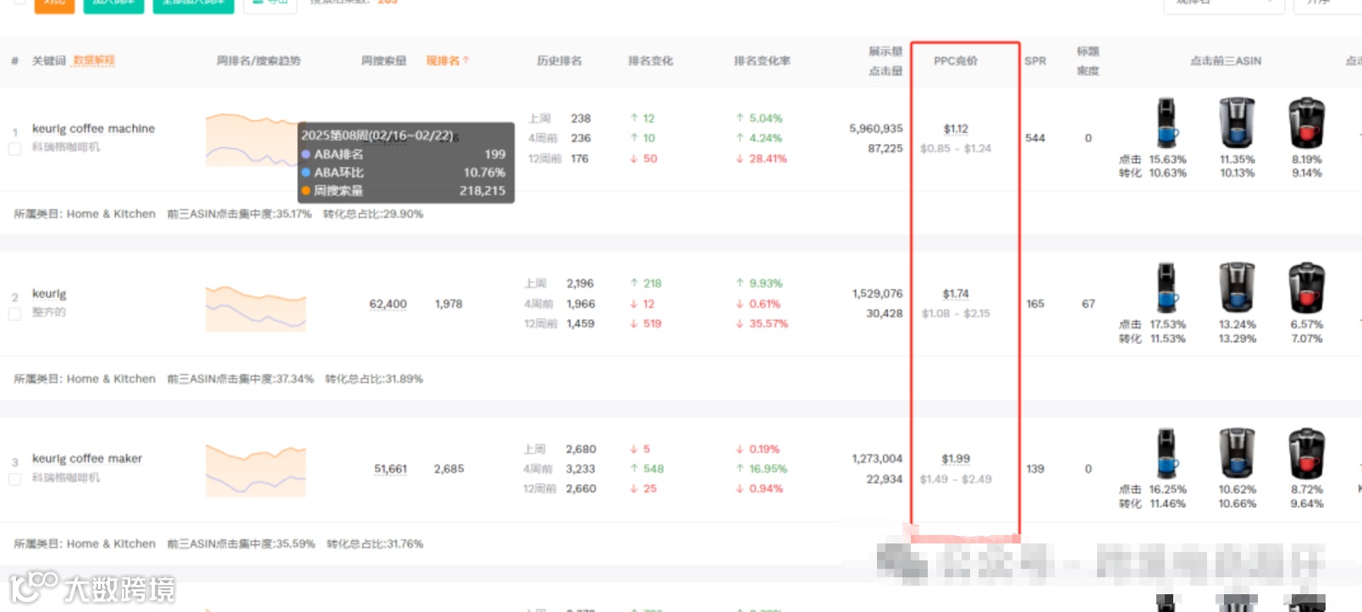Click the SPR value 544
The width and height of the screenshot is (1362, 612).
point(1035,138)
